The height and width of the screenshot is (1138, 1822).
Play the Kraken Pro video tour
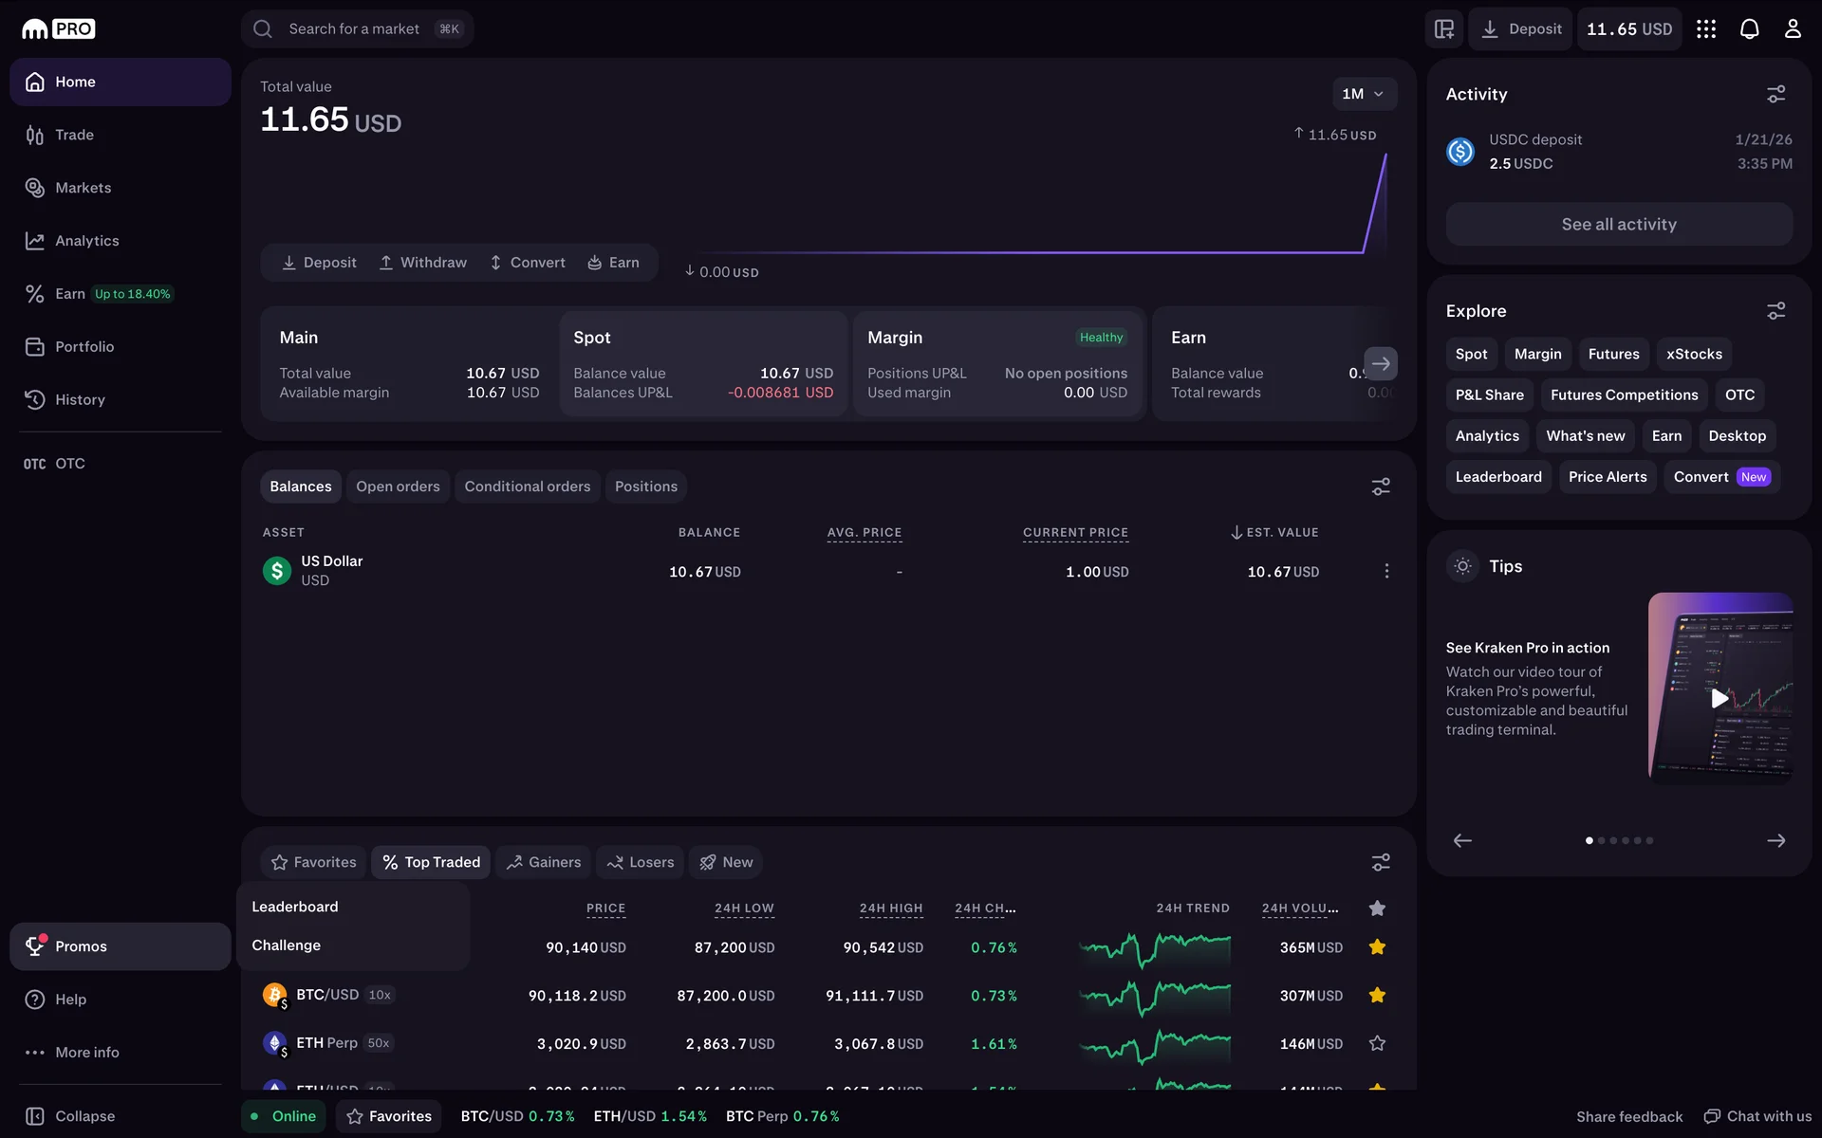click(x=1719, y=699)
